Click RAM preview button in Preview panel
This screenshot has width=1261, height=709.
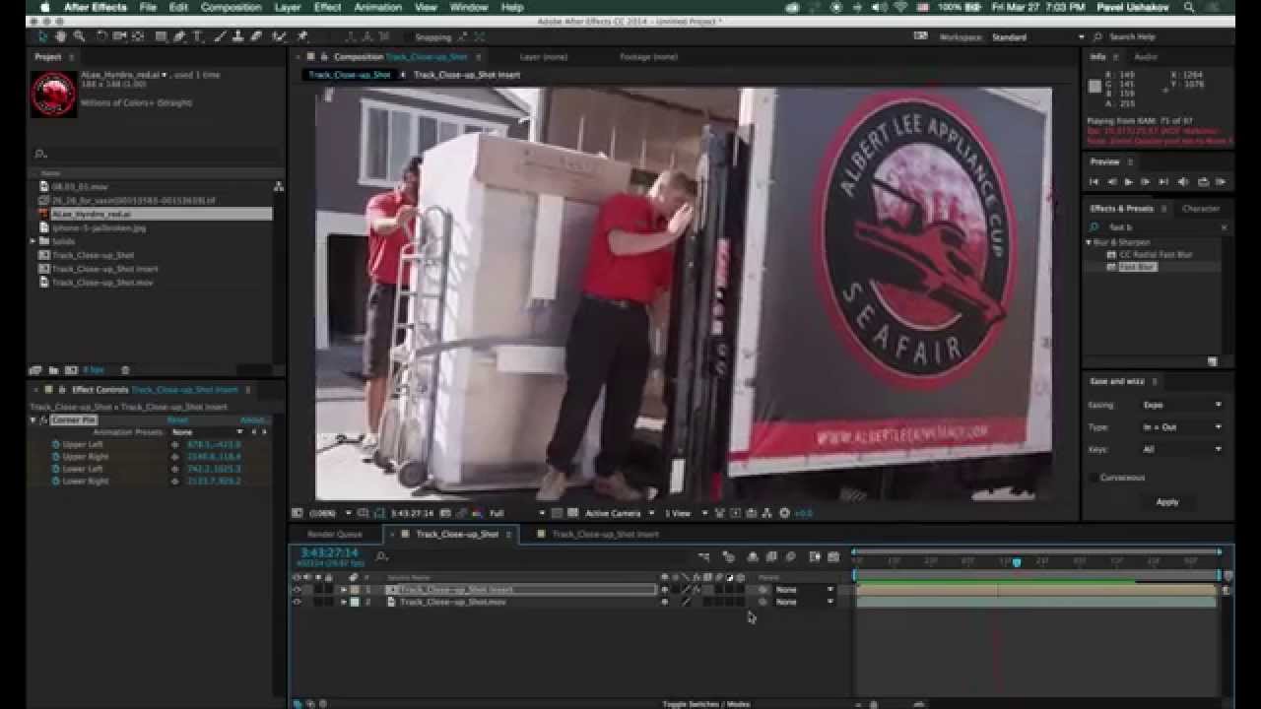coord(1221,182)
